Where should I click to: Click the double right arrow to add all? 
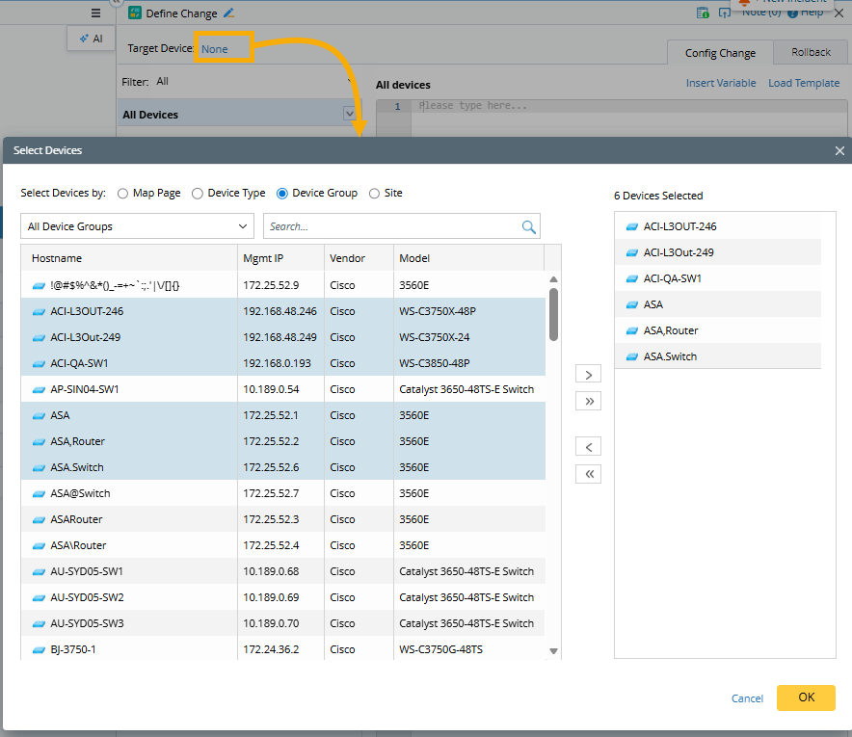588,401
